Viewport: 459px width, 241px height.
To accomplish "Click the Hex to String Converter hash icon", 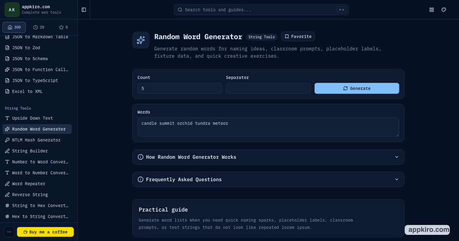I will [7, 217].
